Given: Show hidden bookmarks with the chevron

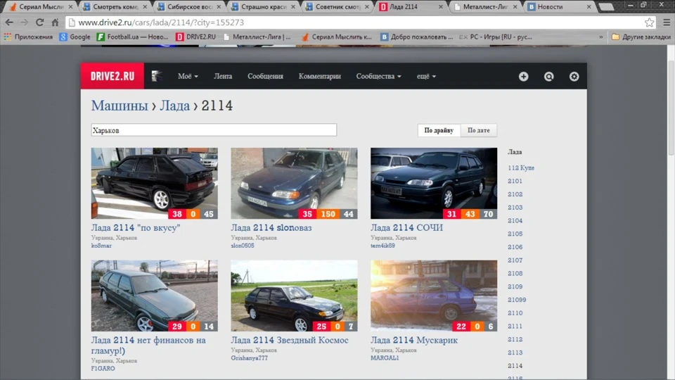Looking at the screenshot, I should (601, 37).
